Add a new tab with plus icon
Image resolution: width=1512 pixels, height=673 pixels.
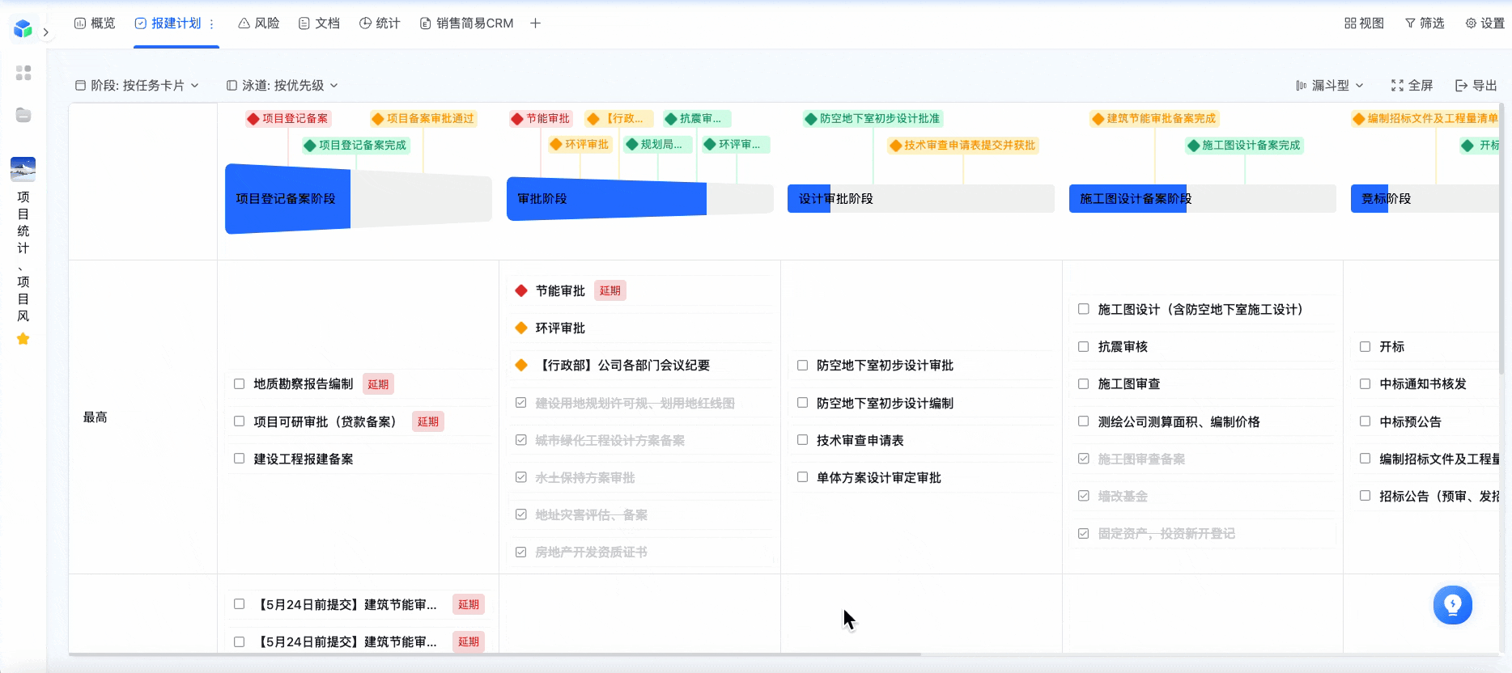(x=535, y=23)
